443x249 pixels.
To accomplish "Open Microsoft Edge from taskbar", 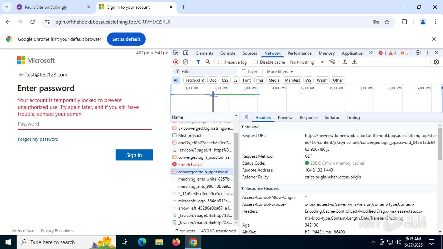I will [142, 242].
